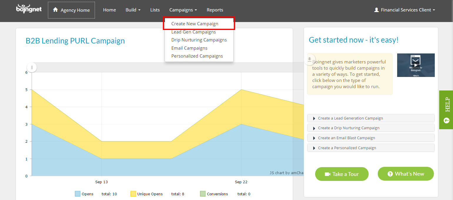
Task: Click the Take a Tour button
Action: 342,174
